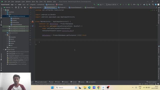Open the Nexus 5 API 30 device dropdown
This screenshot has height=90, width=160.
coord(112,4)
